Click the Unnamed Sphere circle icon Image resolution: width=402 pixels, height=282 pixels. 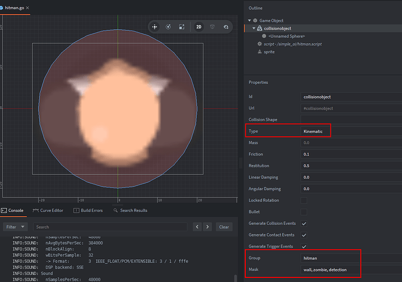tap(264, 36)
